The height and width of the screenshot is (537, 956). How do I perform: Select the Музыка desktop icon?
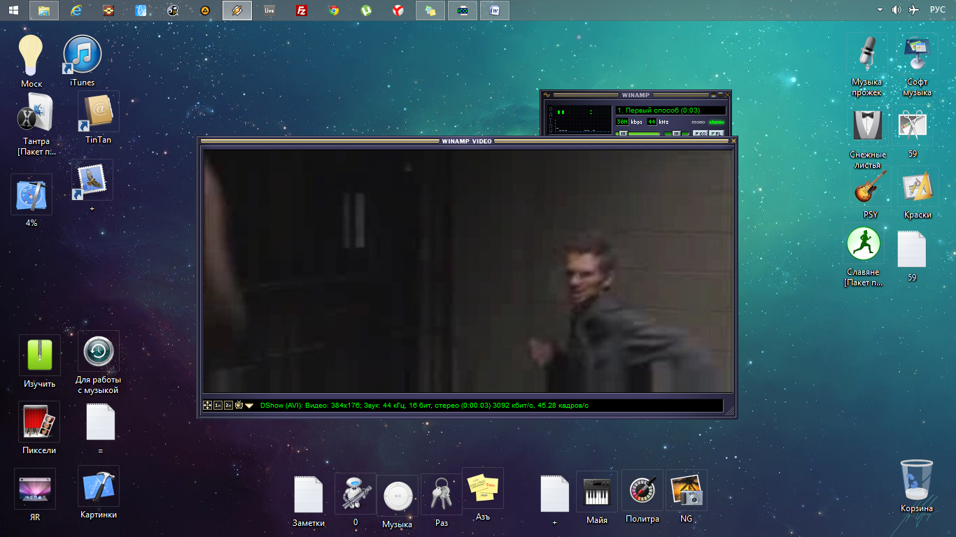tap(397, 502)
